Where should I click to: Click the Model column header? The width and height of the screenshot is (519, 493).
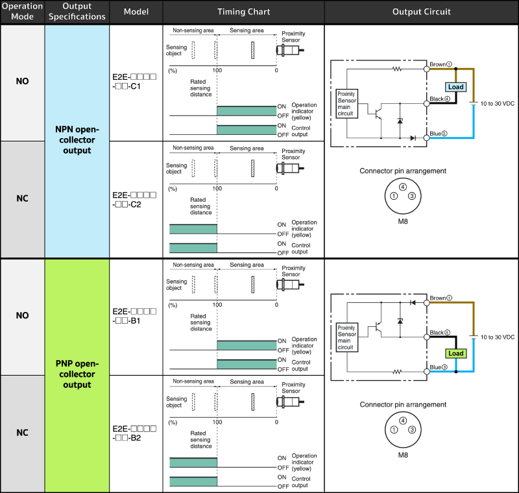point(136,12)
